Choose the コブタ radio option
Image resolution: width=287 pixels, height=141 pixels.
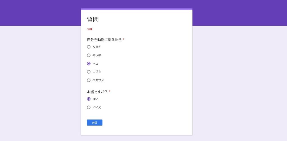click(89, 72)
